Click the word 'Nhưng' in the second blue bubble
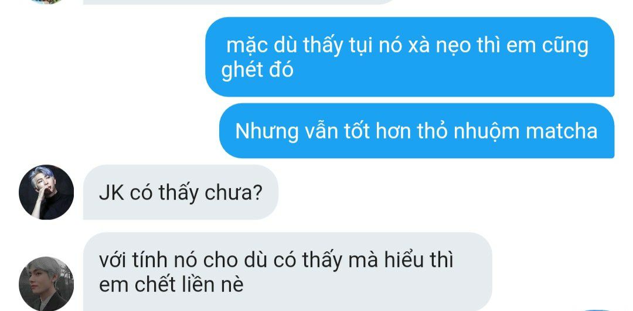 coord(267,132)
